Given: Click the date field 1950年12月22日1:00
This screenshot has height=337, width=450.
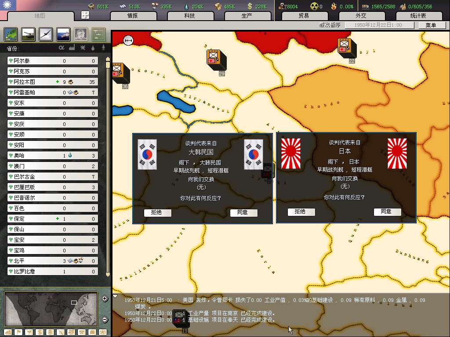Looking at the screenshot, I should 379,25.
